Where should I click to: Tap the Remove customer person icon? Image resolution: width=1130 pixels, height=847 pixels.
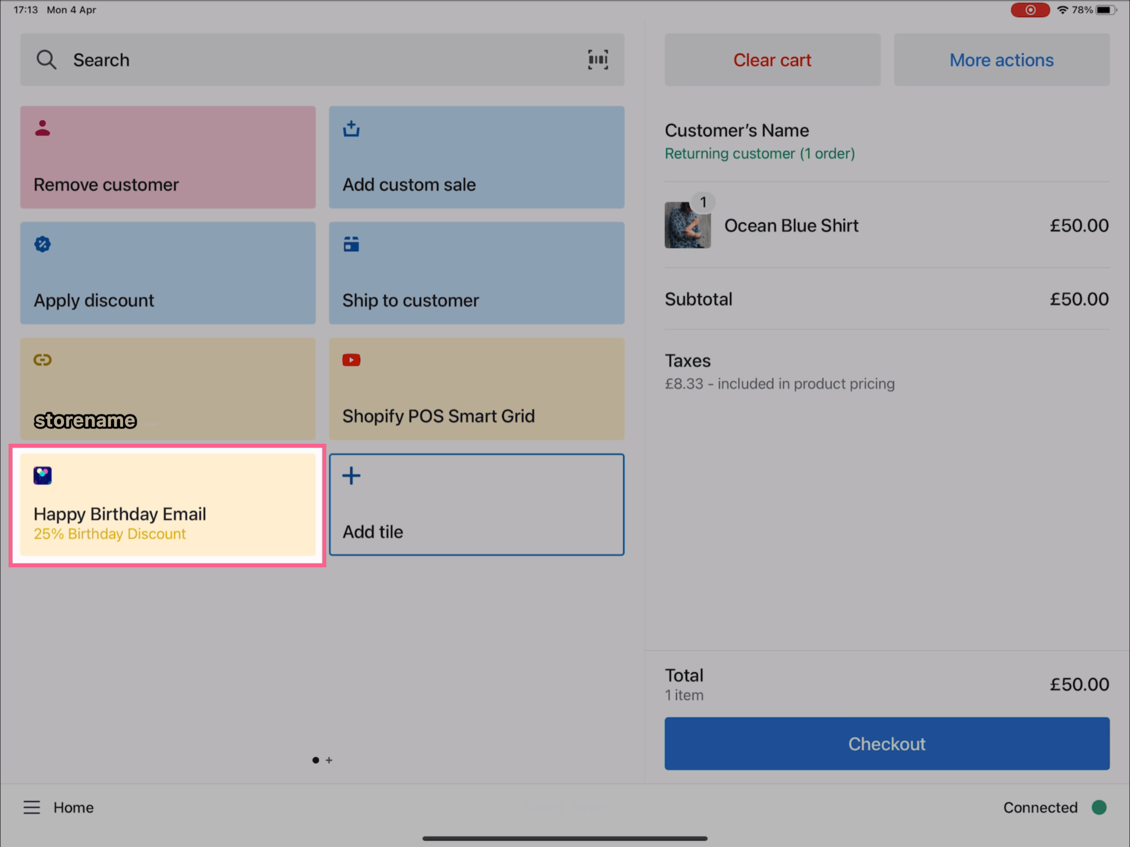(x=42, y=128)
